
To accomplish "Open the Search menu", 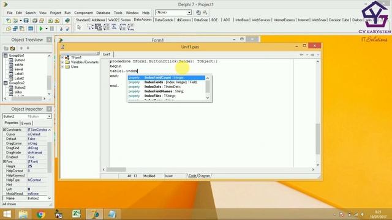I will pyautogui.click(x=31, y=13).
